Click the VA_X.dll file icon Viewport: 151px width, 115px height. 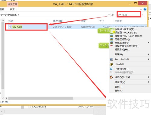coord(10,27)
